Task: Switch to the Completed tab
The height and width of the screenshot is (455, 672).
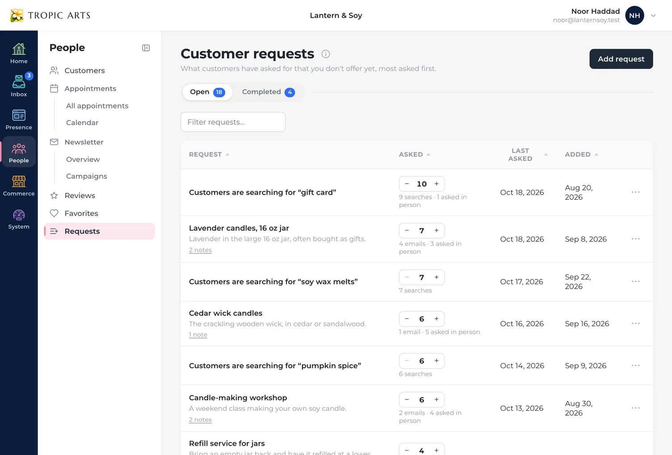Action: [268, 92]
